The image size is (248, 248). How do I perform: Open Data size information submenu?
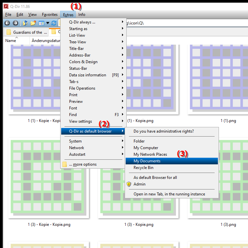pyautogui.click(x=93, y=75)
